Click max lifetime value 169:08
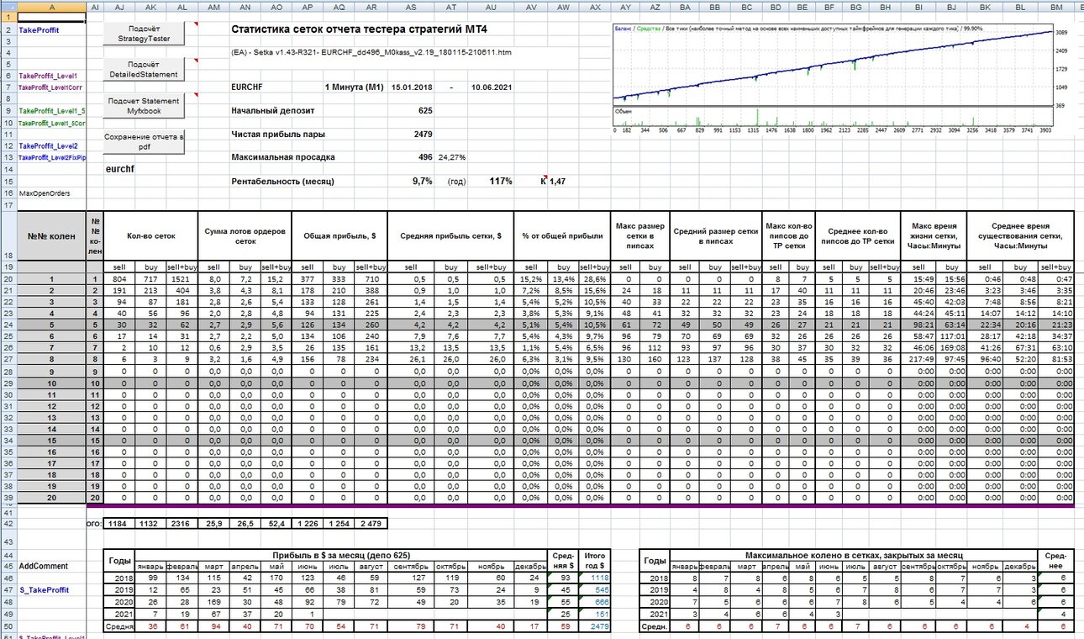 point(950,347)
